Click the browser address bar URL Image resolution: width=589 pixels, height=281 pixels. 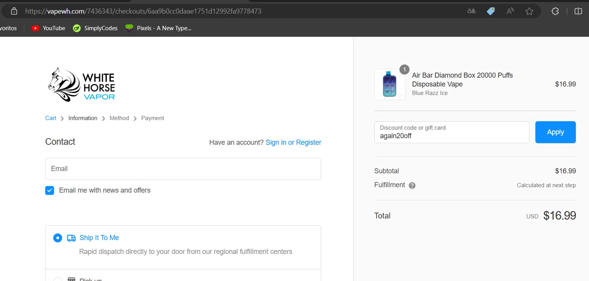[x=143, y=11]
